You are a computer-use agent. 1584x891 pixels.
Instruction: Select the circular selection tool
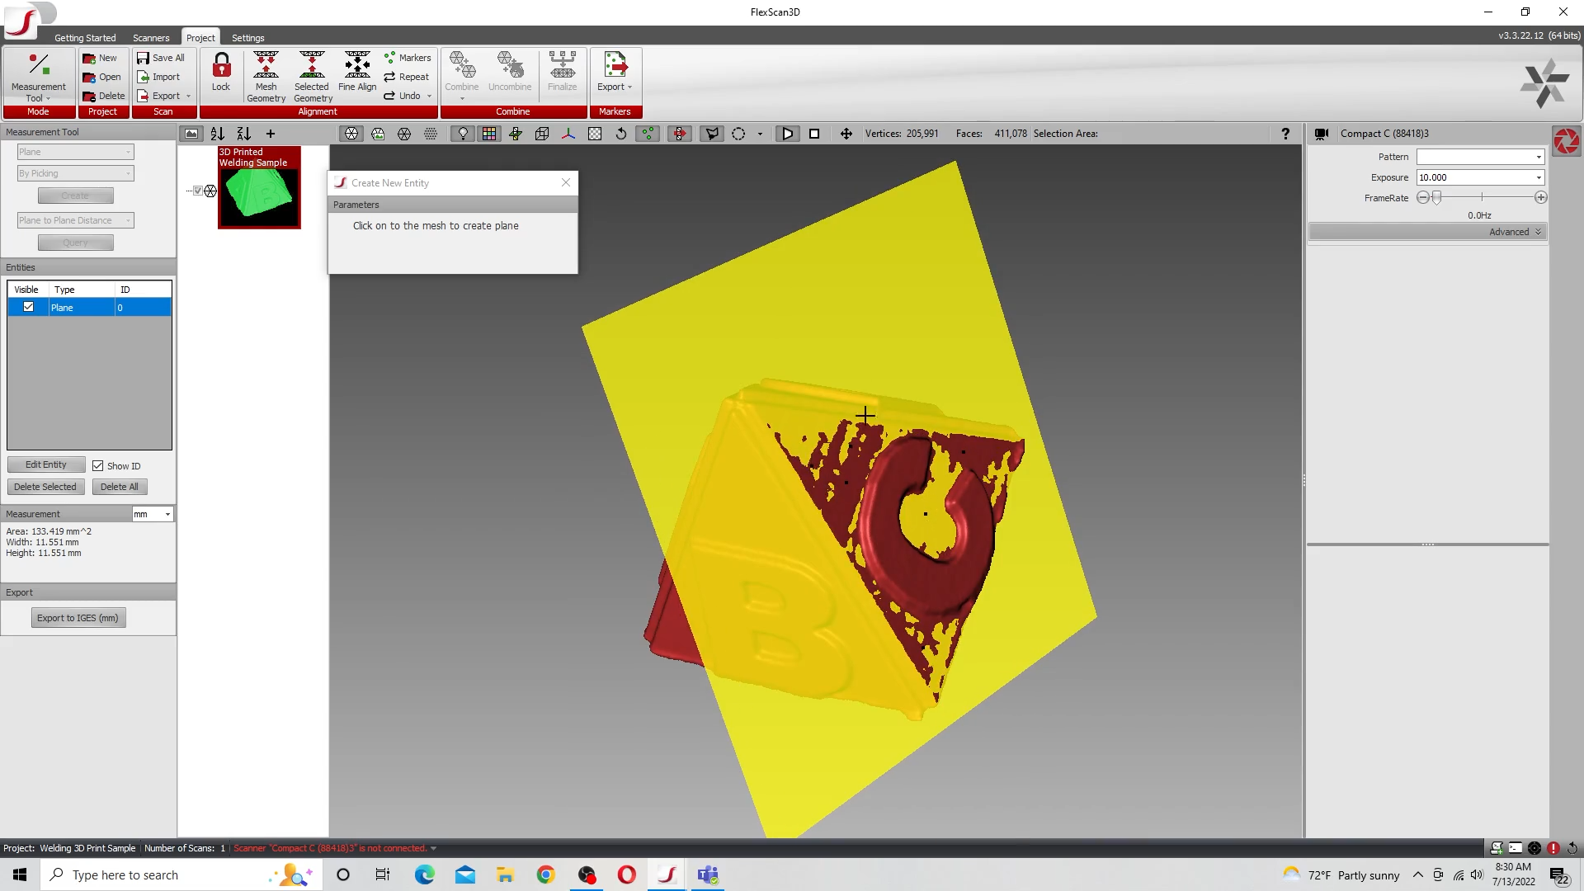point(738,134)
